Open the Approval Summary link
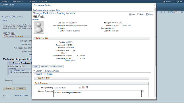184x103 pixels. click(21, 95)
